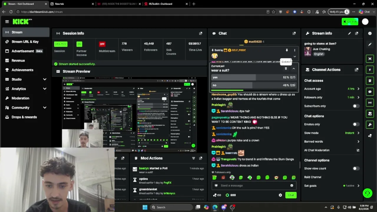Click the Windows Start button
This screenshot has height=212, width=377.
pyautogui.click(x=145, y=207)
